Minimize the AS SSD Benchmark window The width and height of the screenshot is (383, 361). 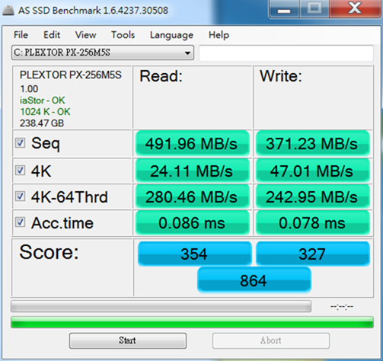[284, 9]
